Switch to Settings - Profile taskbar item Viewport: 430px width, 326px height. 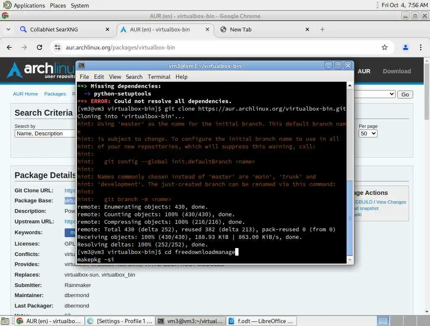[120, 321]
